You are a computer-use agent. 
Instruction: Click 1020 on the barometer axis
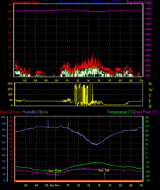tap(148, 29)
